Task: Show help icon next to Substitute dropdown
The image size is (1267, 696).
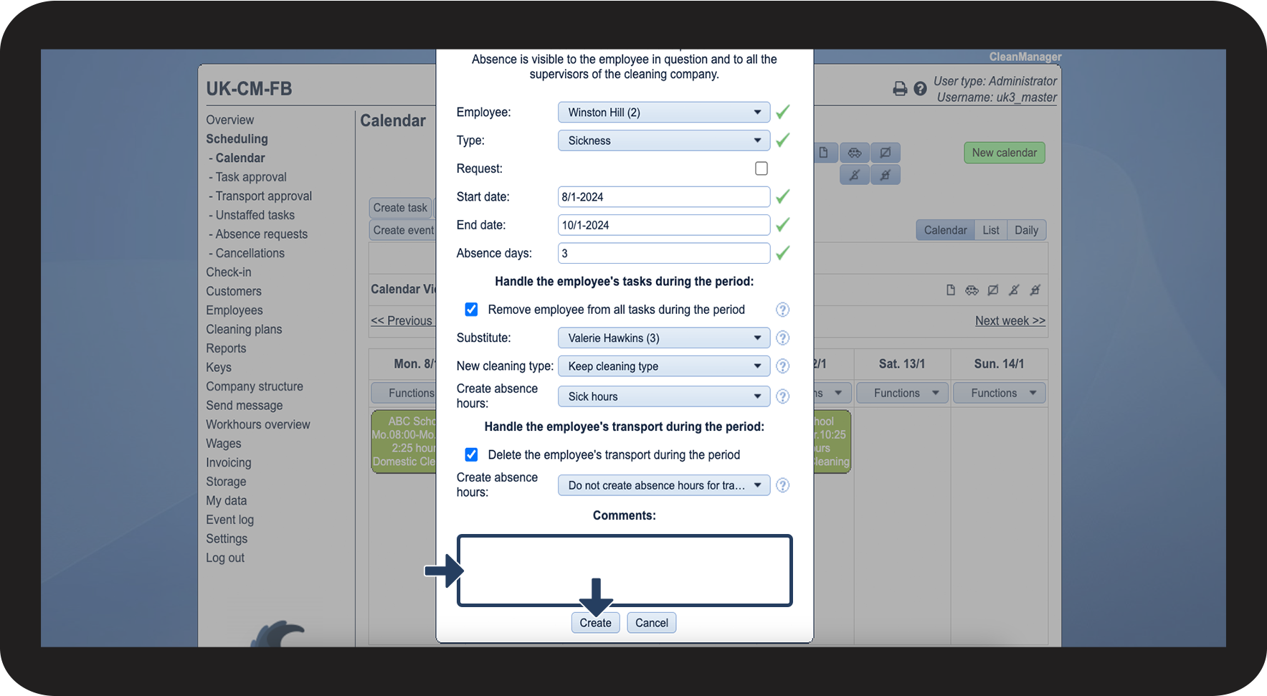Action: pyautogui.click(x=783, y=338)
